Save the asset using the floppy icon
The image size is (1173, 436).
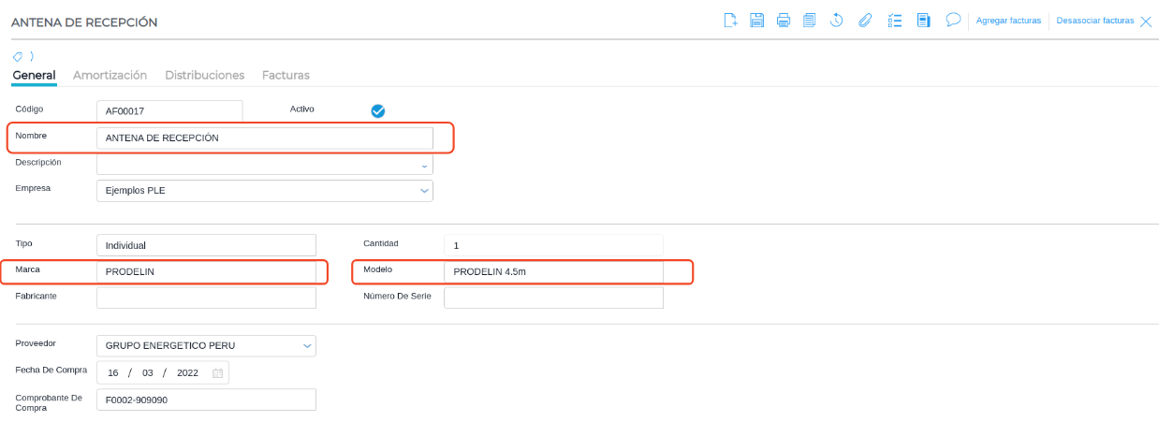[757, 21]
